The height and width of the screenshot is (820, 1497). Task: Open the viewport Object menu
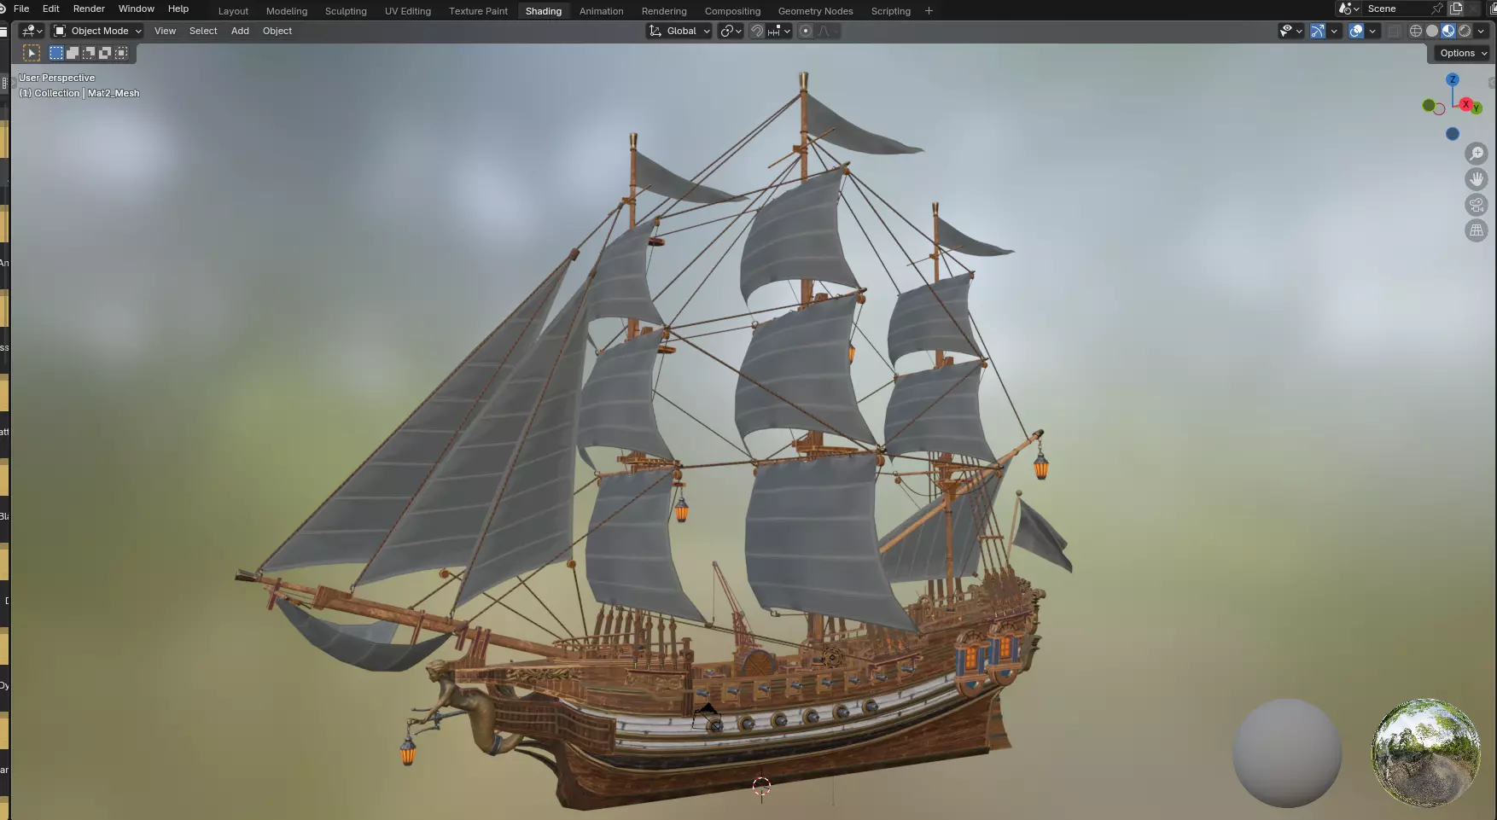[x=277, y=31]
